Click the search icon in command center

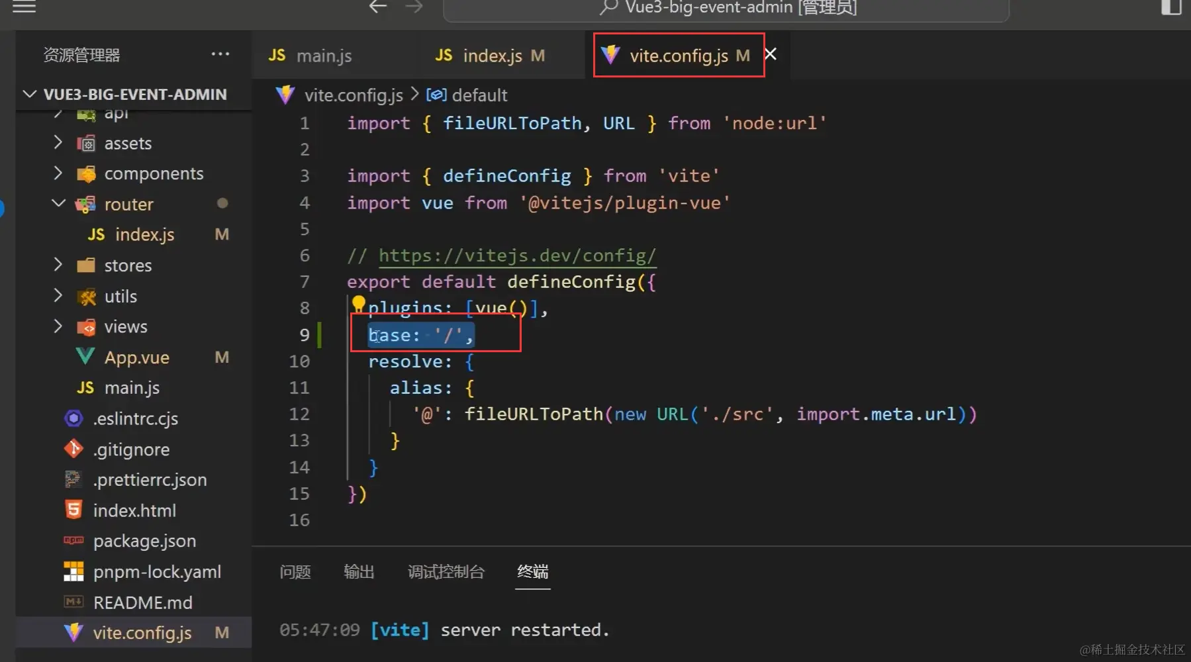(x=608, y=7)
